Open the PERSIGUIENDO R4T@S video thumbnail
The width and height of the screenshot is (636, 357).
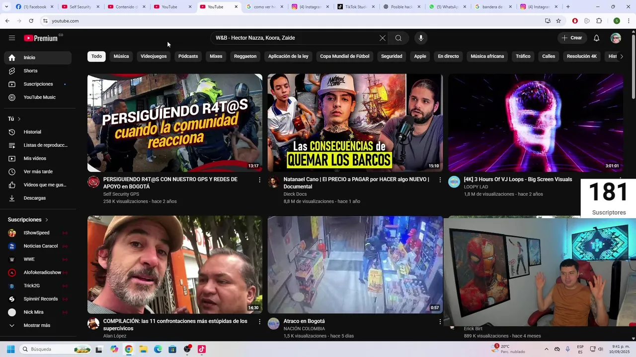pyautogui.click(x=175, y=123)
